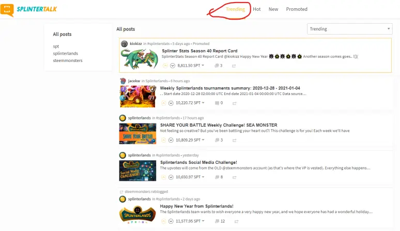Reblog the Social Media Challenge post
This screenshot has width=400, height=231.
coord(235,177)
